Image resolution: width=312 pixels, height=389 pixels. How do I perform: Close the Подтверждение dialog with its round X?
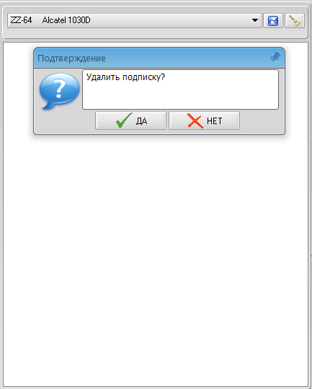pyautogui.click(x=275, y=58)
